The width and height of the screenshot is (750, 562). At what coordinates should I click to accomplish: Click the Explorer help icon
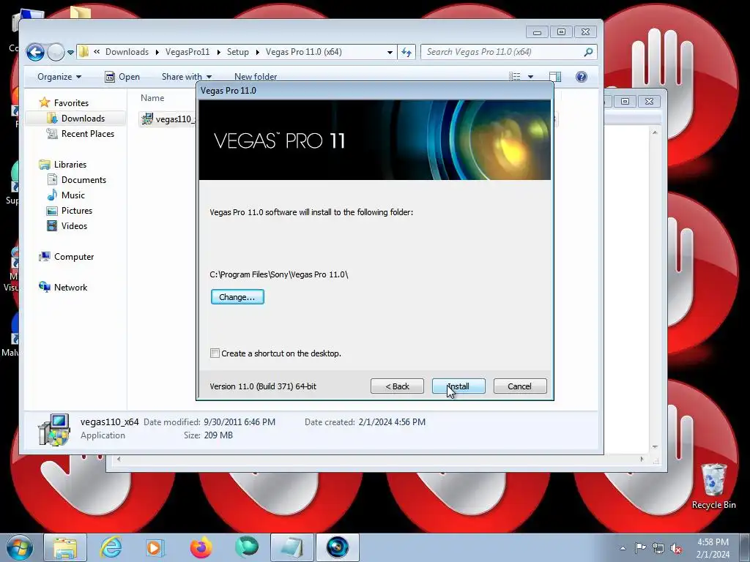581,76
